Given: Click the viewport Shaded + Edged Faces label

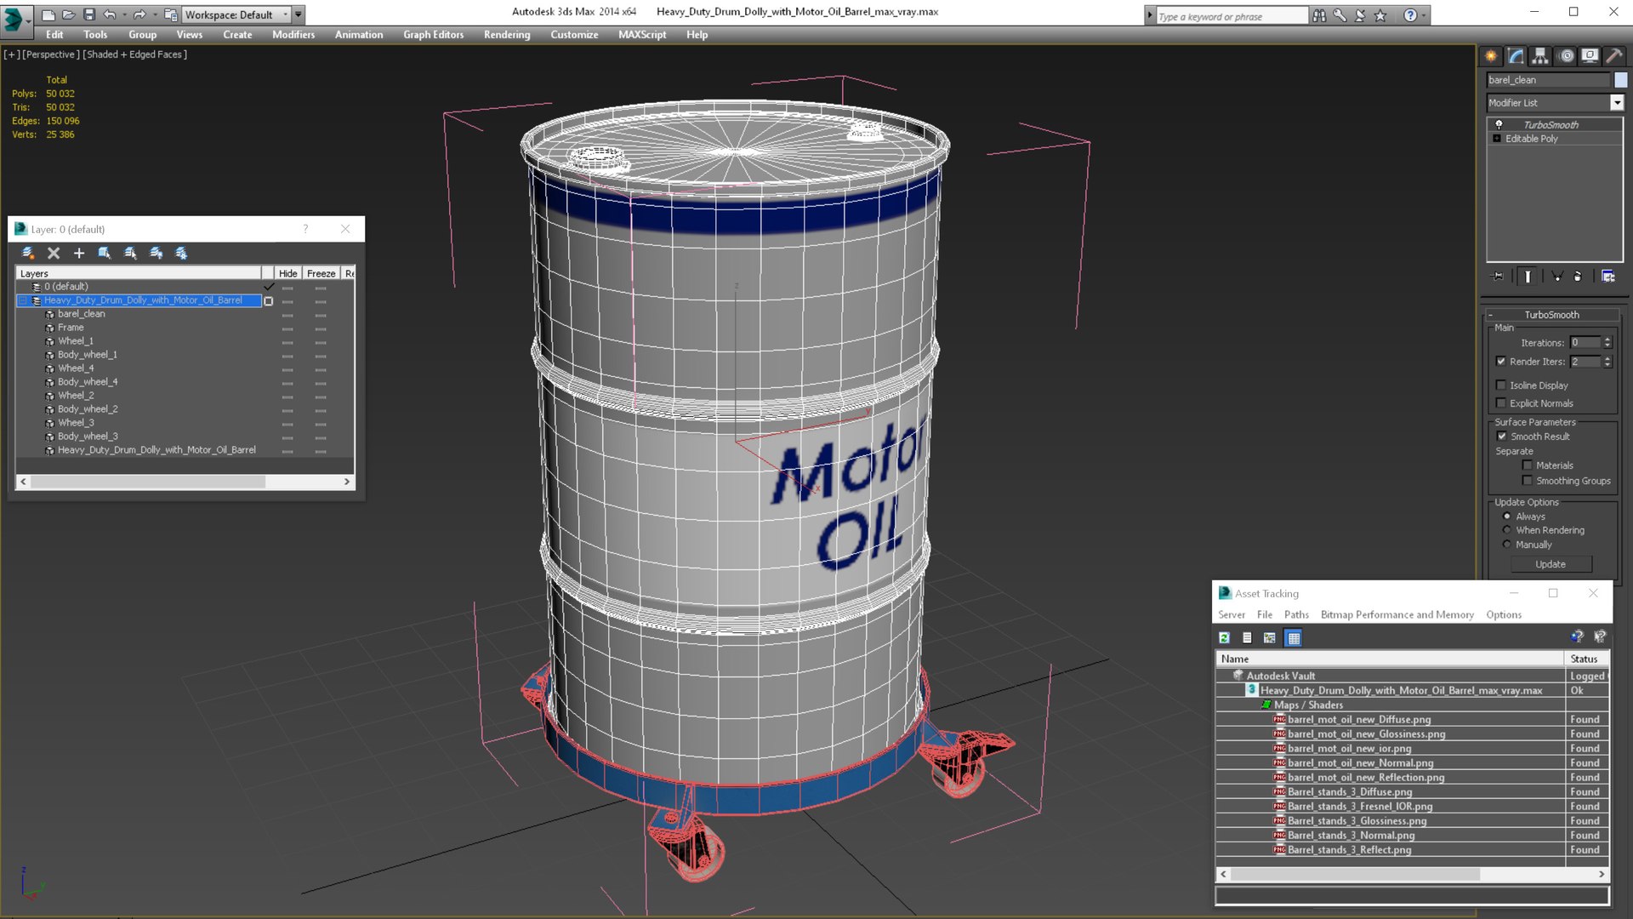Looking at the screenshot, I should (134, 54).
